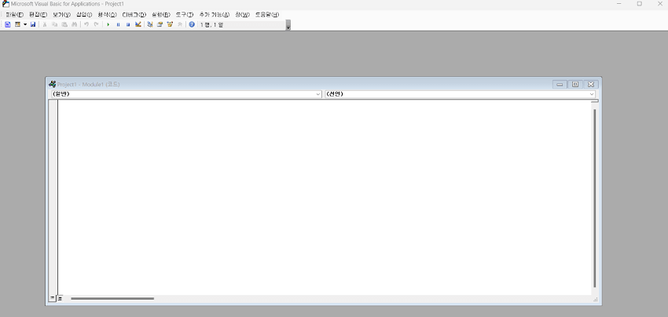Click the Undo arrow icon
Screen dimensions: 668x317
[x=86, y=24]
